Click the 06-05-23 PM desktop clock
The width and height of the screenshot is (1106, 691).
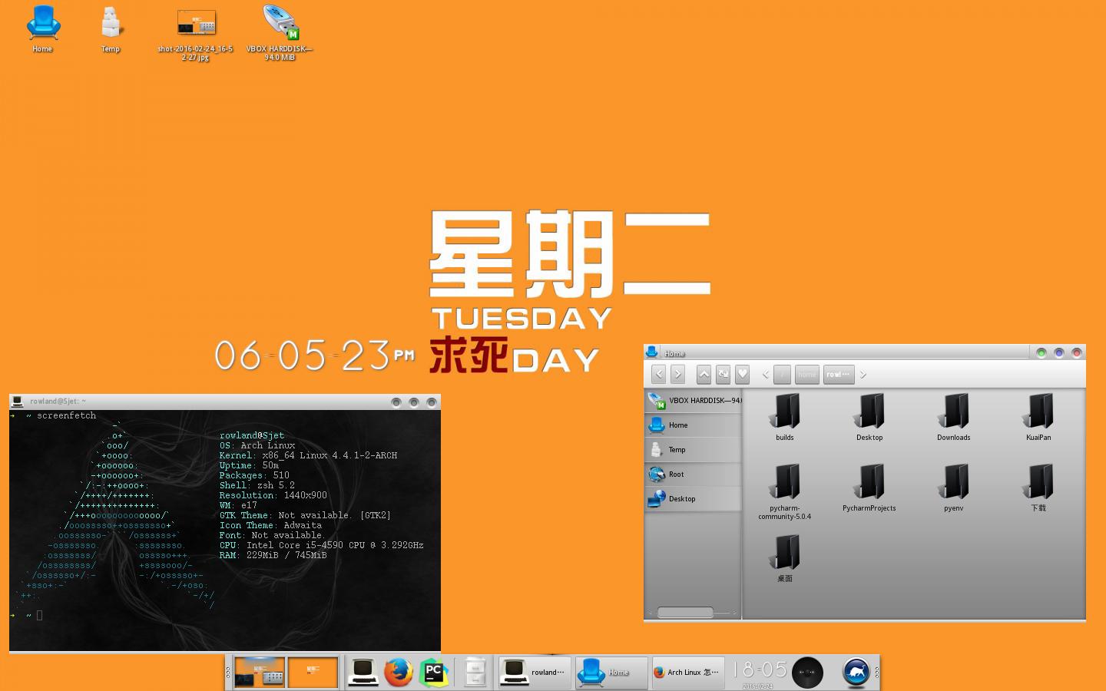pyautogui.click(x=314, y=355)
